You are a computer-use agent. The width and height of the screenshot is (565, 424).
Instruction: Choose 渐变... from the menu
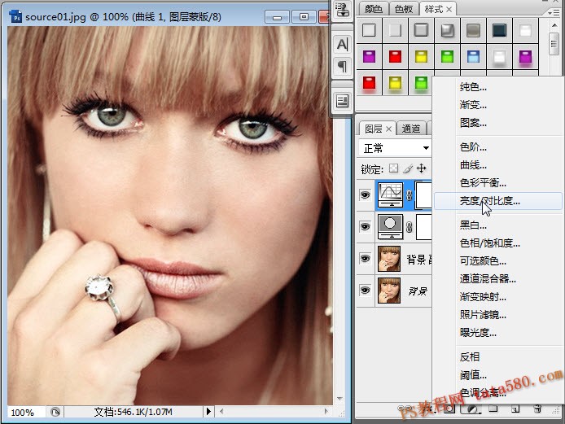coord(498,105)
